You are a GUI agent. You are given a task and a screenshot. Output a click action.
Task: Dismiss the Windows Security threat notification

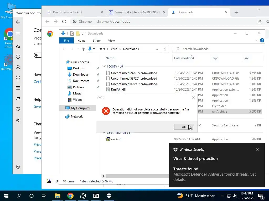257,149
